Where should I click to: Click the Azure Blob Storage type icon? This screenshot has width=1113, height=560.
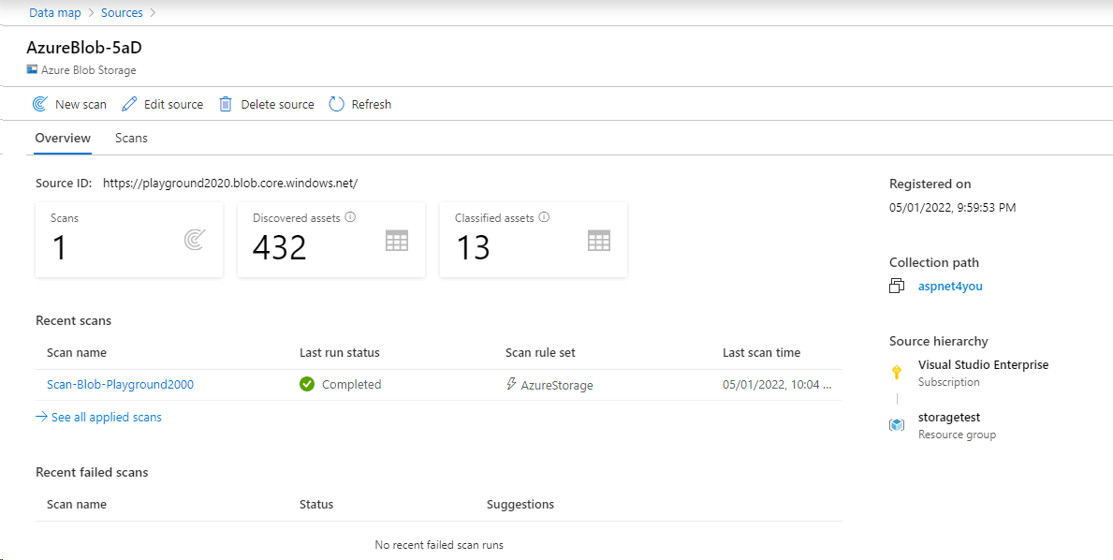pos(32,70)
